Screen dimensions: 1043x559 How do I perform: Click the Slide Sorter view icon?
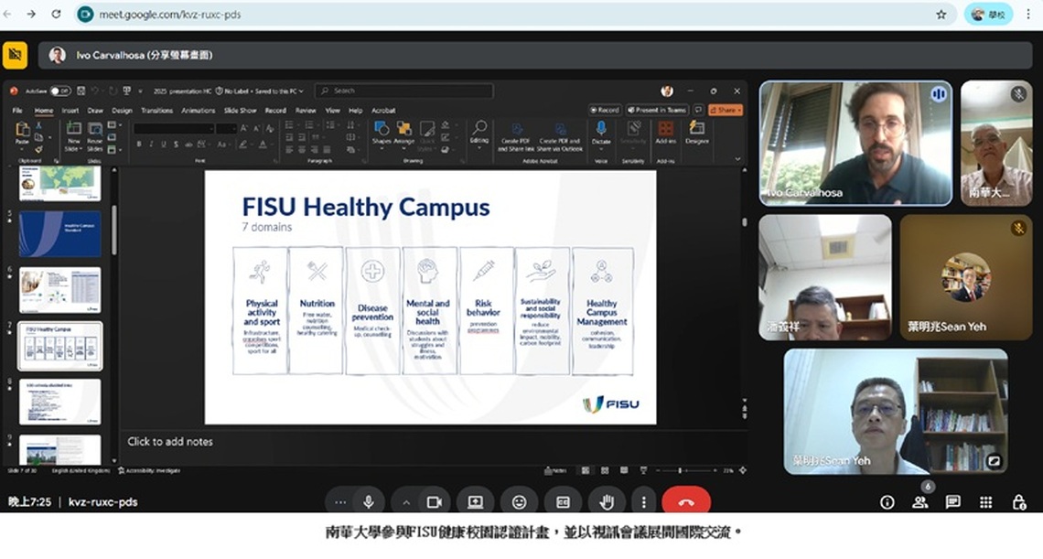coord(604,470)
